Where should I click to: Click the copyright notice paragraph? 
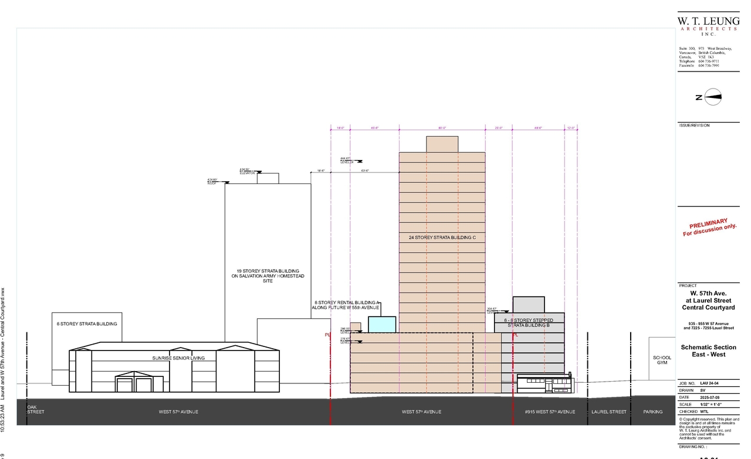[708, 428]
